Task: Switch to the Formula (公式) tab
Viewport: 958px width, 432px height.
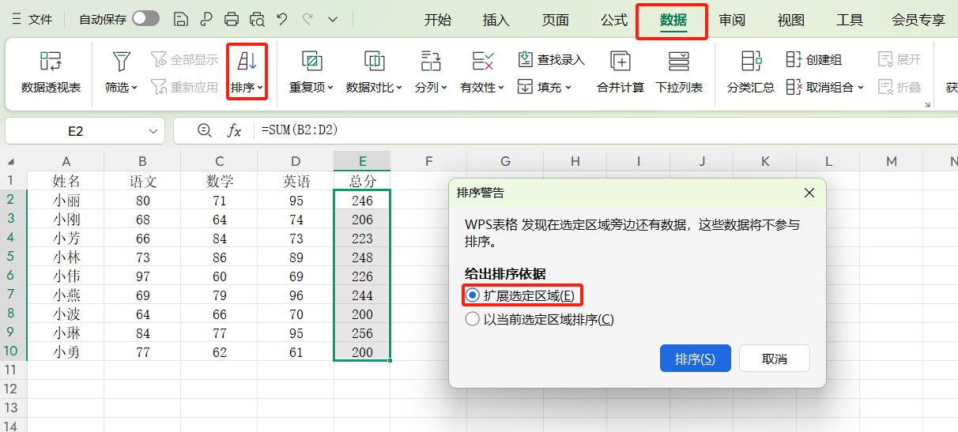Action: (613, 21)
